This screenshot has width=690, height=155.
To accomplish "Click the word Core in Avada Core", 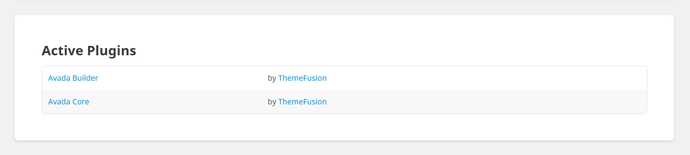I will 81,102.
